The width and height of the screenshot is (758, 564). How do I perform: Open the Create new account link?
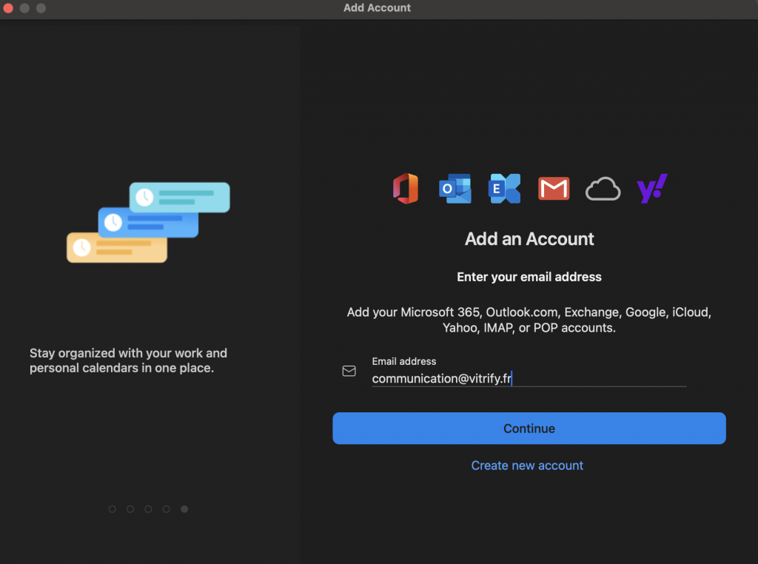pos(527,466)
